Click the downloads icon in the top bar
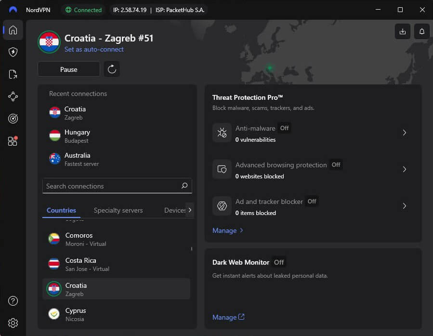Viewport: 433px width, 336px height. pos(403,31)
